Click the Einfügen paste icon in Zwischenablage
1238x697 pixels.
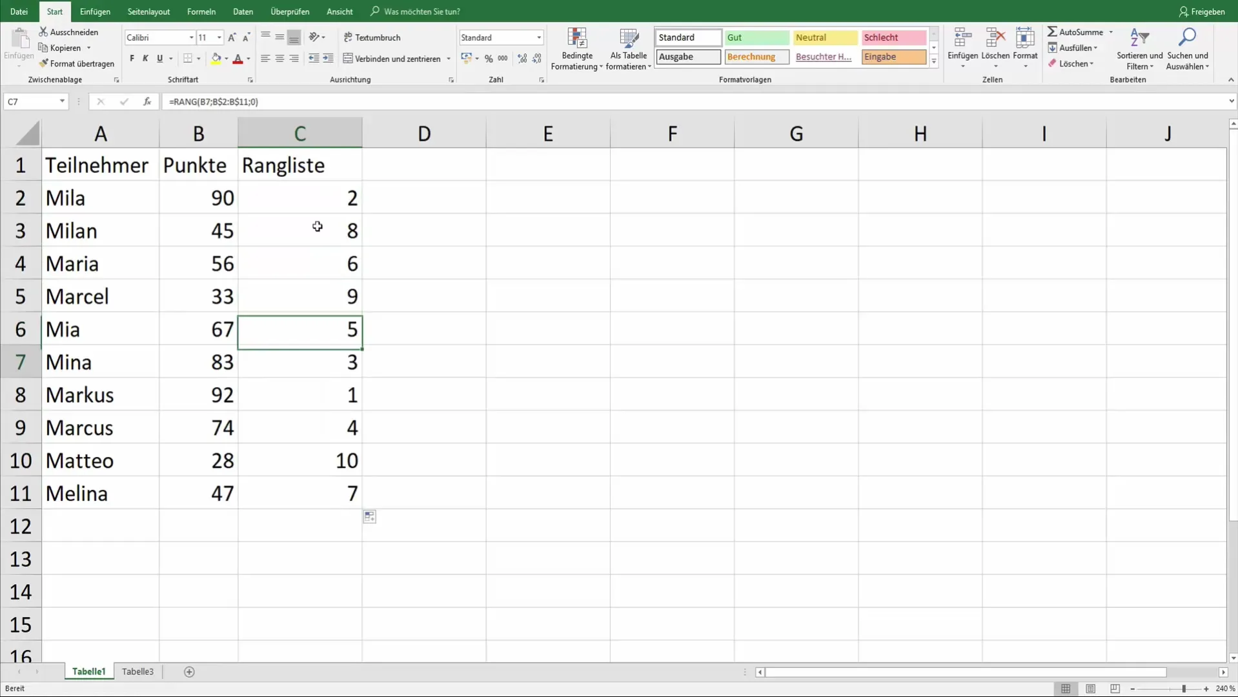pos(19,39)
